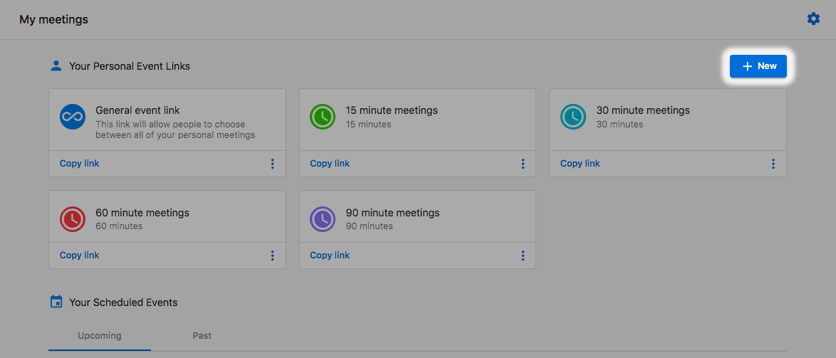Copy link for 90 minute meetings
Viewport: 836px width, 358px height.
(x=330, y=256)
